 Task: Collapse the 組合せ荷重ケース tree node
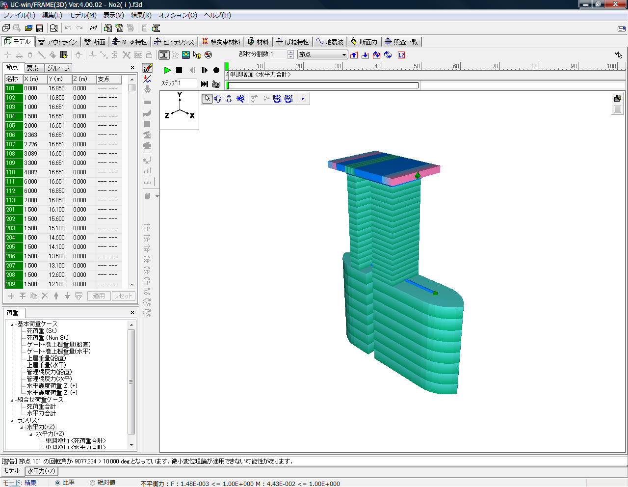click(x=12, y=400)
